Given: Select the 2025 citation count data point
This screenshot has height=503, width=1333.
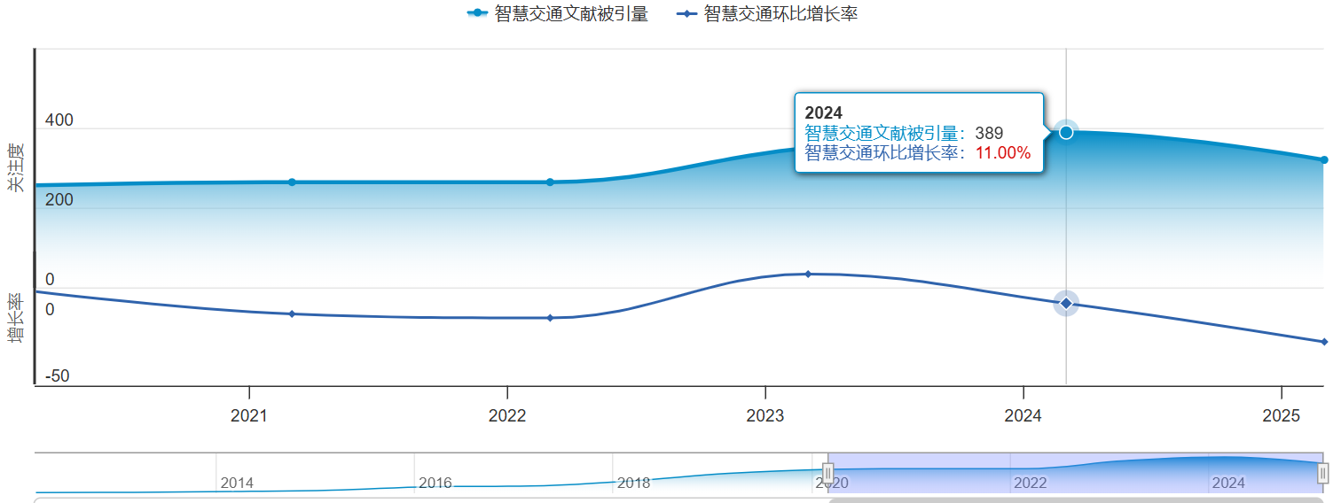Looking at the screenshot, I should tap(1323, 160).
